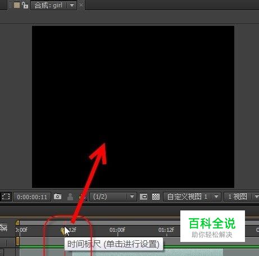Click the time navigator start handle
The height and width of the screenshot is (256, 259).
coord(17,223)
